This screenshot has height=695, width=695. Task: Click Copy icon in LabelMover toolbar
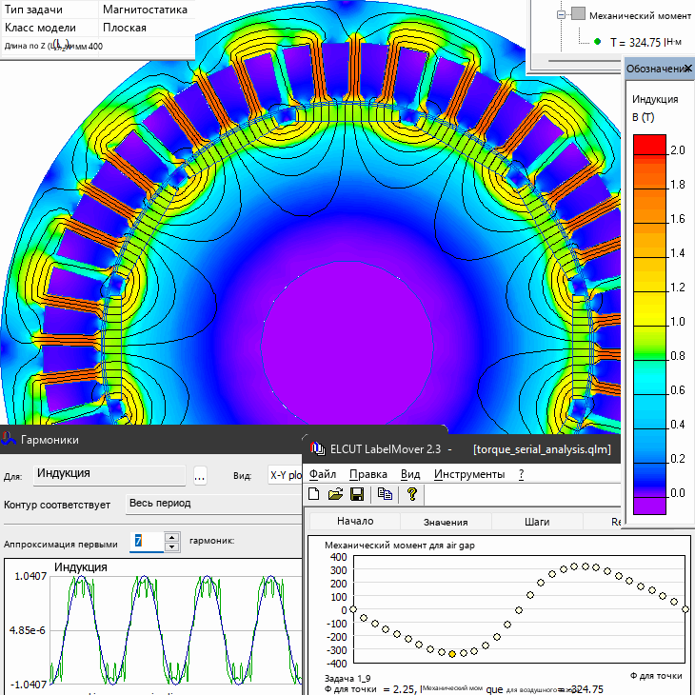[385, 494]
